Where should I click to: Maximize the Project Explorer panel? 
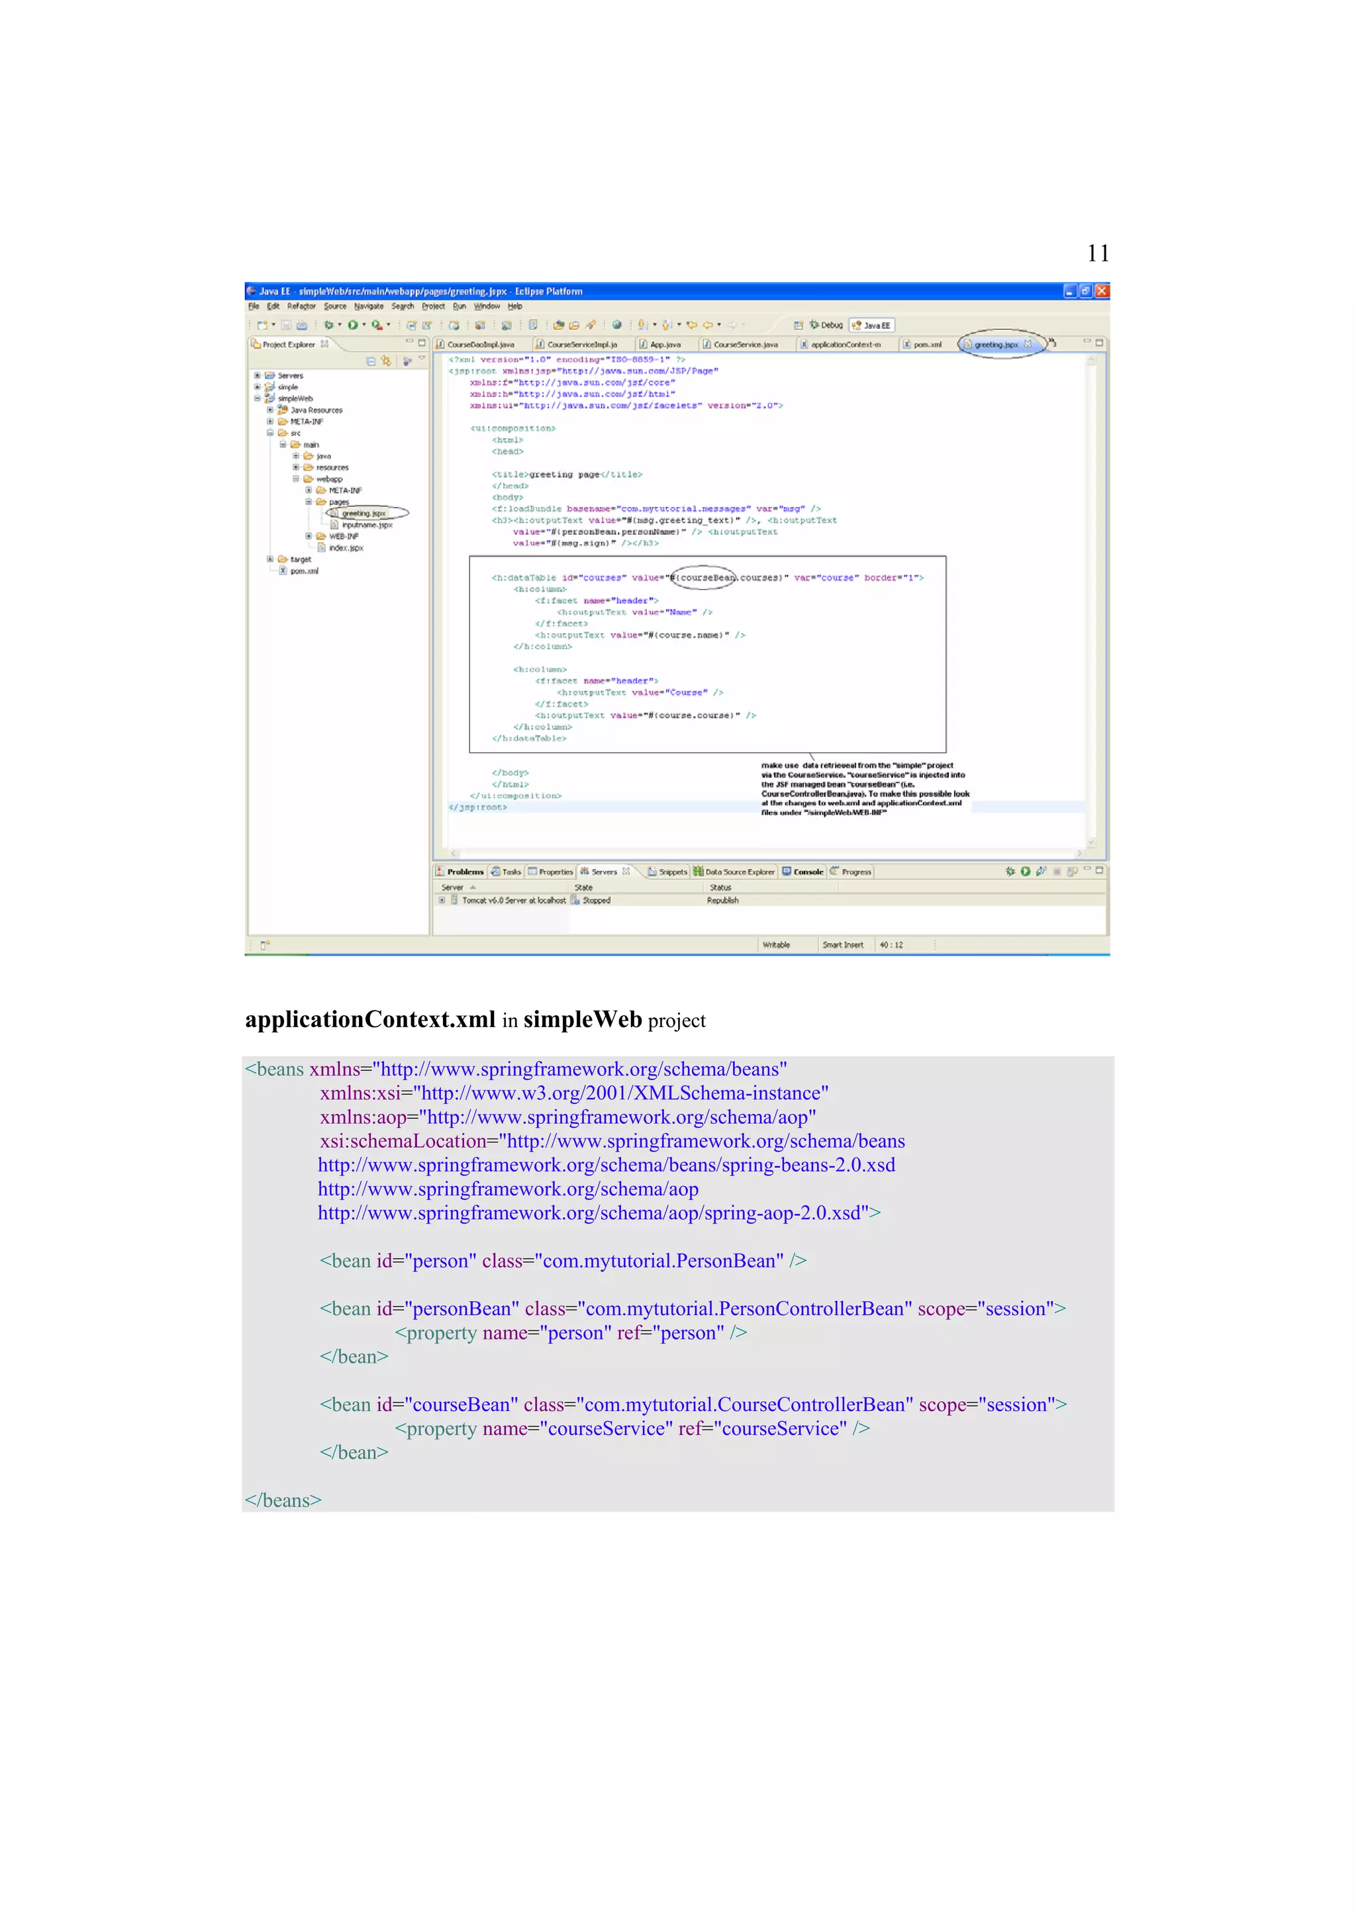click(422, 342)
